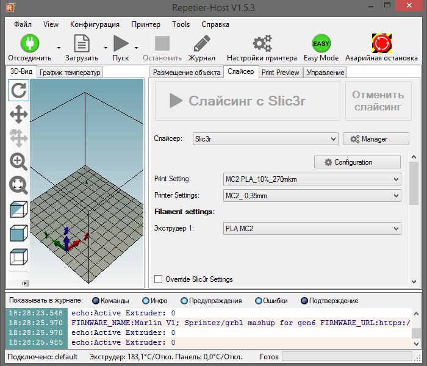Click the Загрузить document icon

[82, 43]
